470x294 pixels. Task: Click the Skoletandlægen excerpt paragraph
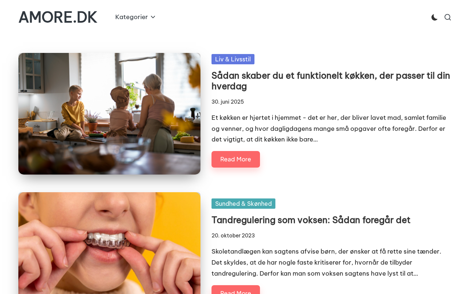point(326,262)
